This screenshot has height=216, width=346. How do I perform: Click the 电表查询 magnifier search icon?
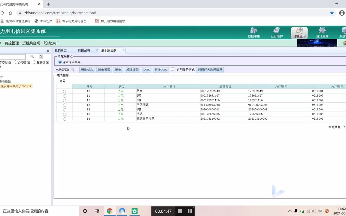[x=72, y=69]
